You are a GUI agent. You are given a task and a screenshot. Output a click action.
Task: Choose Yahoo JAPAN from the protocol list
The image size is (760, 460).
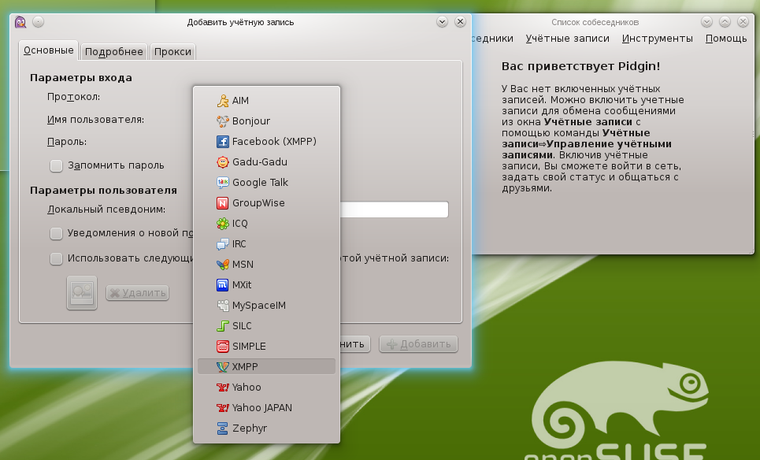266,408
